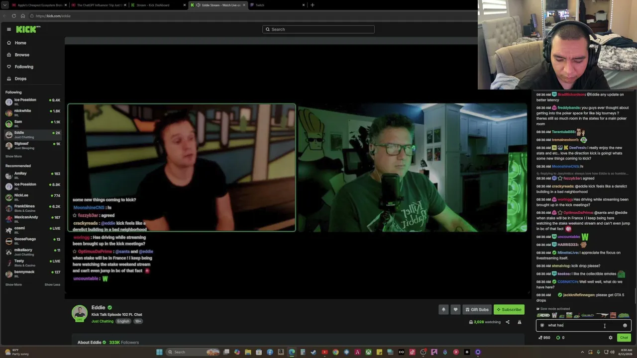This screenshot has height=358, width=637.
Task: Click the report icon next to share
Action: click(520, 322)
